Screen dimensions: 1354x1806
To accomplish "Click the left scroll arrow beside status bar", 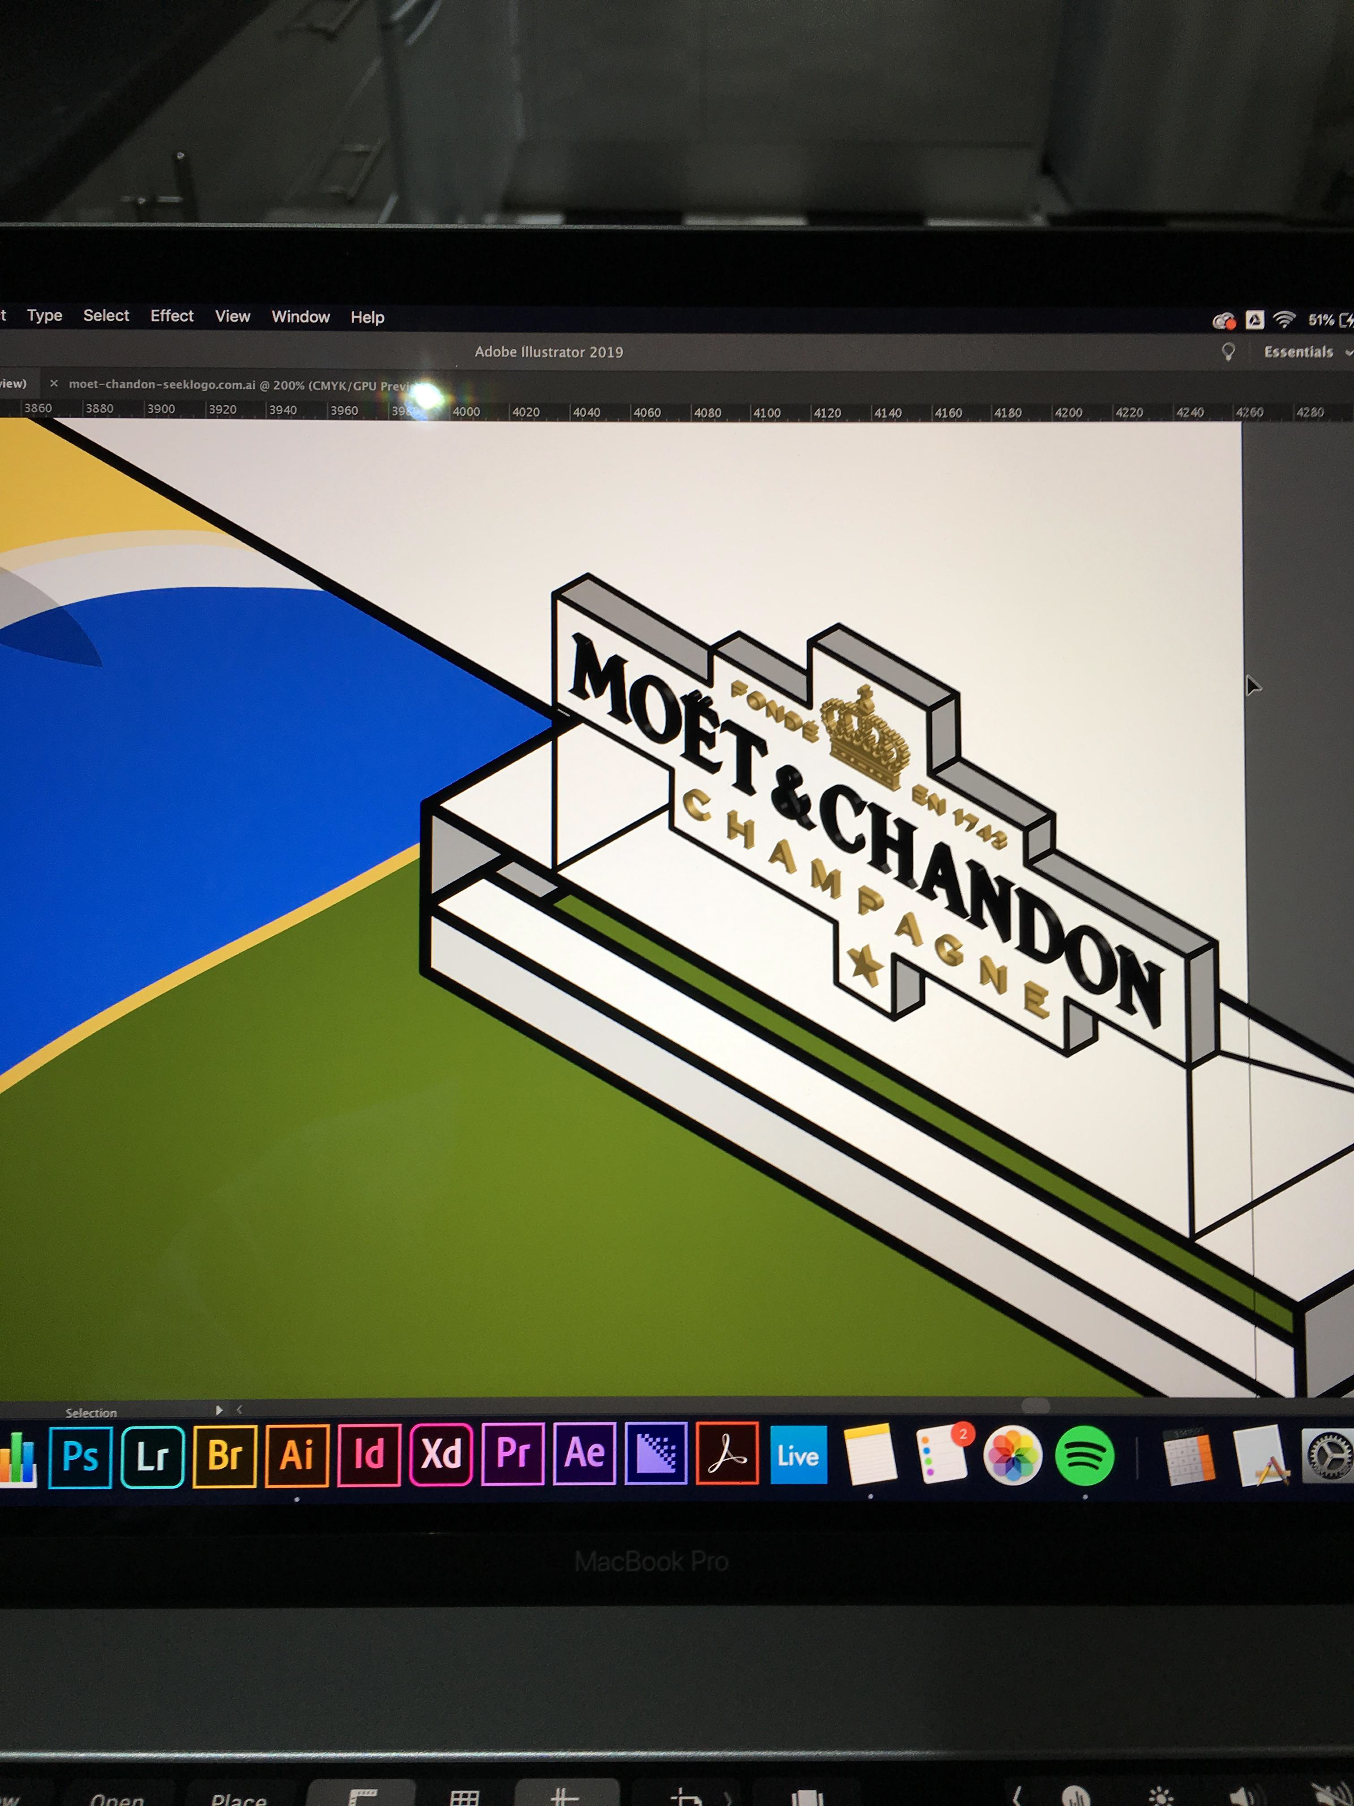I will coord(239,1409).
